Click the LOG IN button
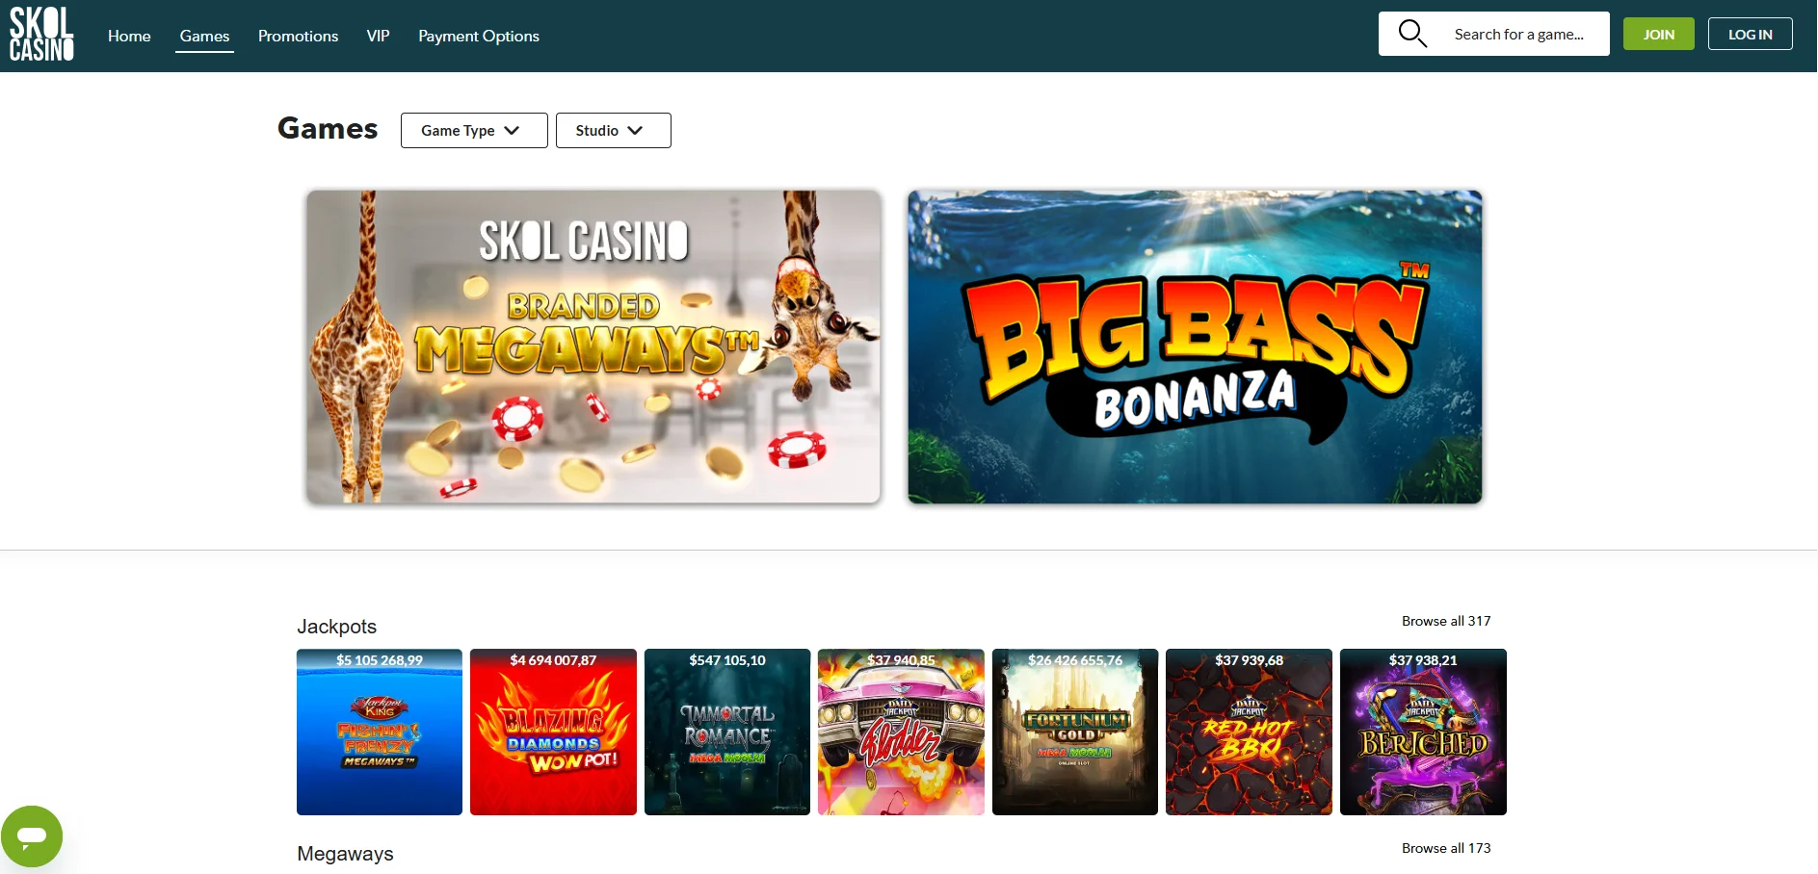 [x=1750, y=34]
